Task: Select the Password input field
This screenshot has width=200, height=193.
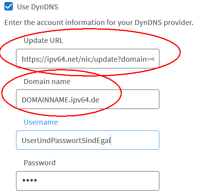Action: point(87,181)
